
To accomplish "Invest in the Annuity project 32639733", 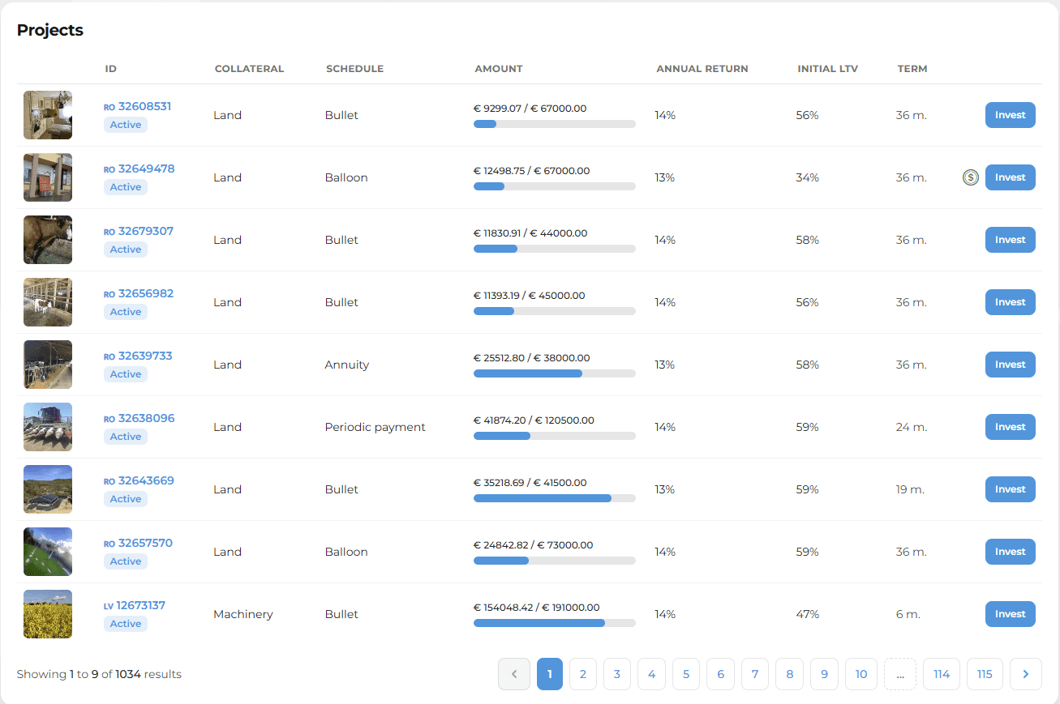I will coord(1011,365).
